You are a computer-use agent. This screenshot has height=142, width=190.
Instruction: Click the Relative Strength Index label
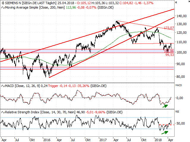22,112
